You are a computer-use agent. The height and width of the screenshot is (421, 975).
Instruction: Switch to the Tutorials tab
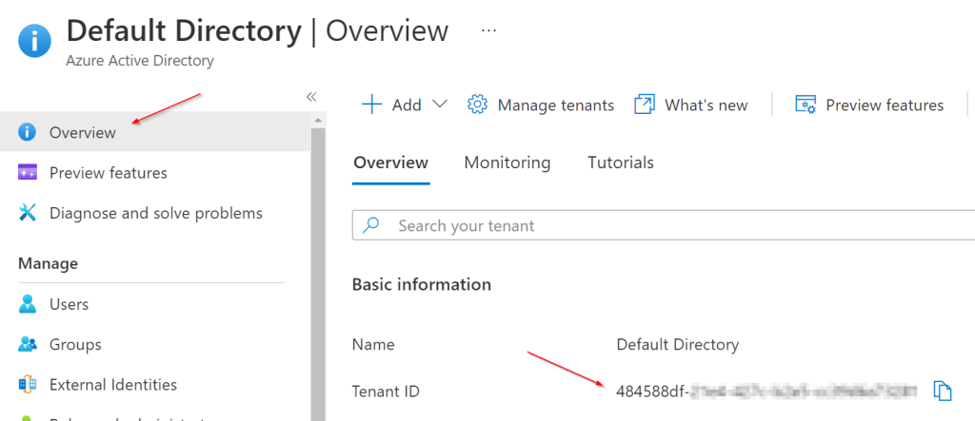click(x=620, y=163)
